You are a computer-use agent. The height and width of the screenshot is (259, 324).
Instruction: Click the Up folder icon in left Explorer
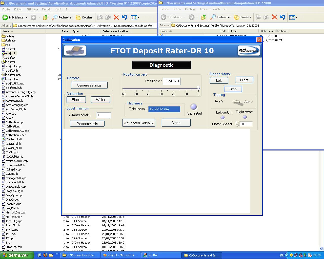click(46, 17)
